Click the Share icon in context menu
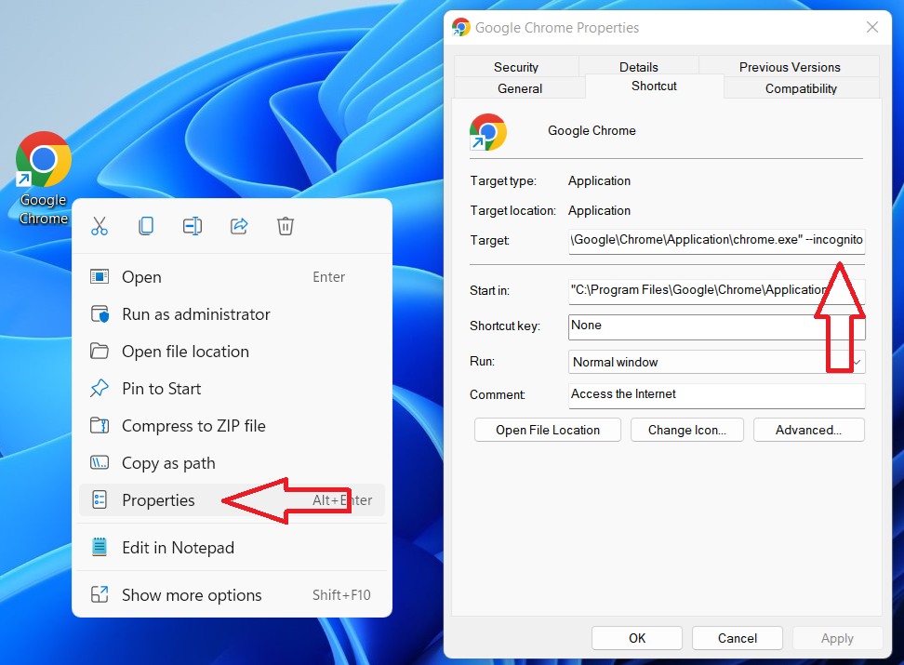The width and height of the screenshot is (904, 665). click(239, 226)
